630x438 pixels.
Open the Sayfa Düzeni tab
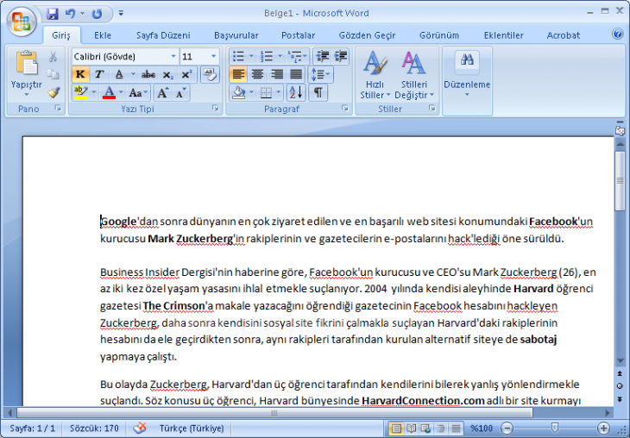point(163,35)
